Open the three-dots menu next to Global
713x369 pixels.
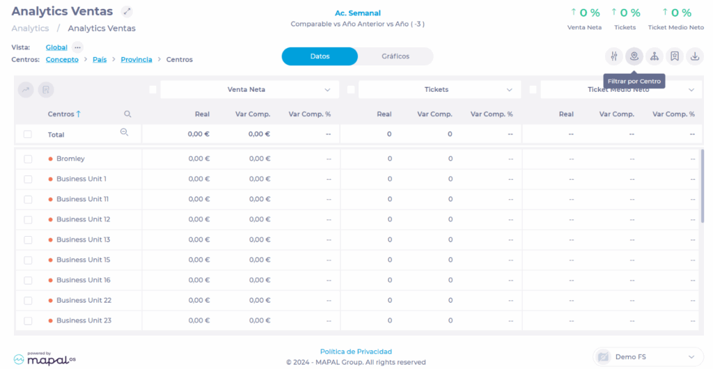pos(77,47)
